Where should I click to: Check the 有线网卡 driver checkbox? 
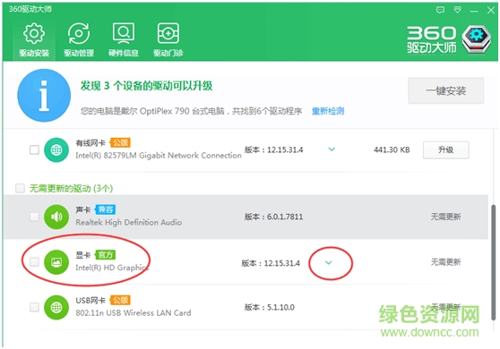tap(34, 149)
